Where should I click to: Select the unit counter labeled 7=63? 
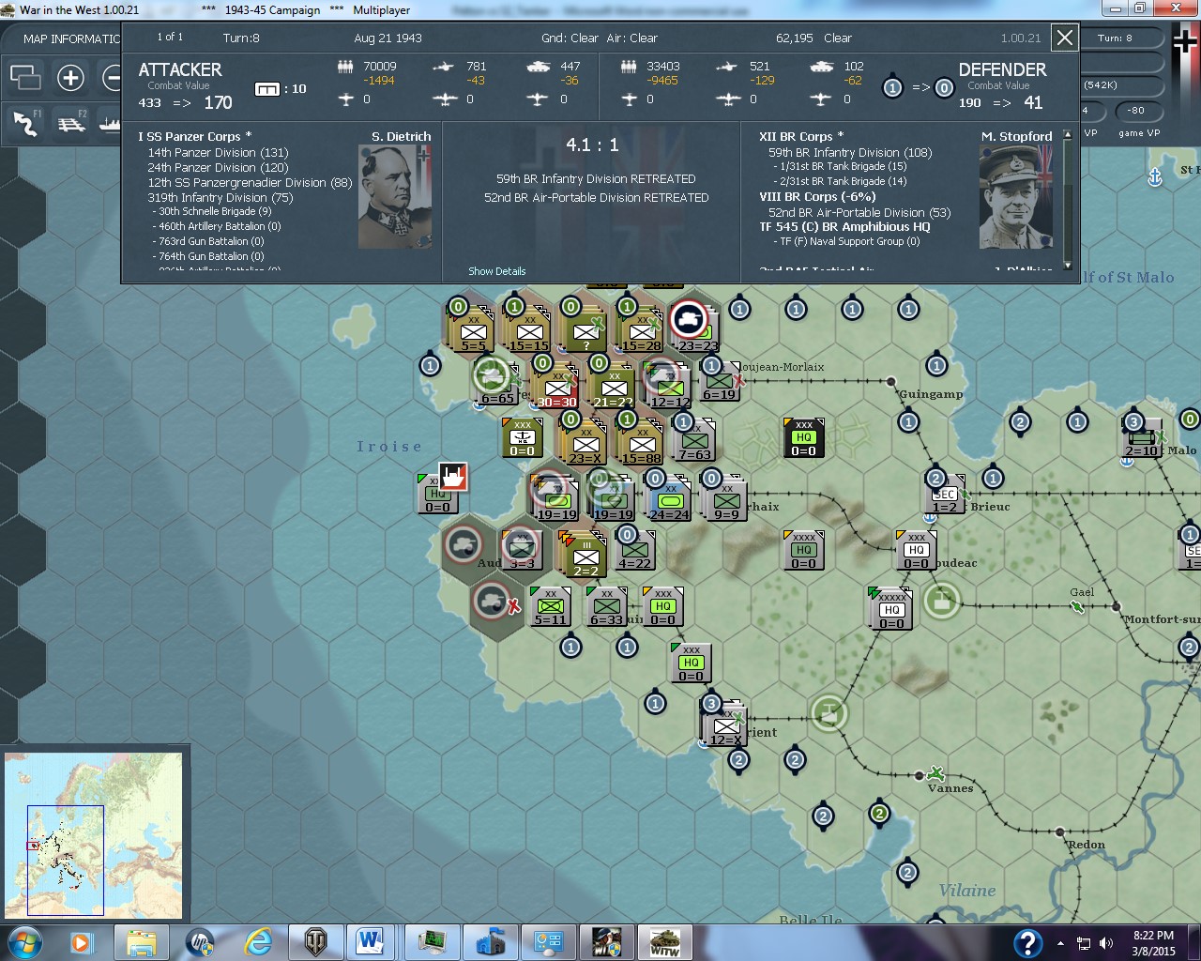tap(695, 440)
